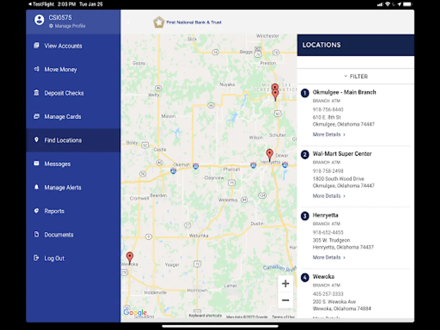Click the Wewoka location title

point(323,276)
